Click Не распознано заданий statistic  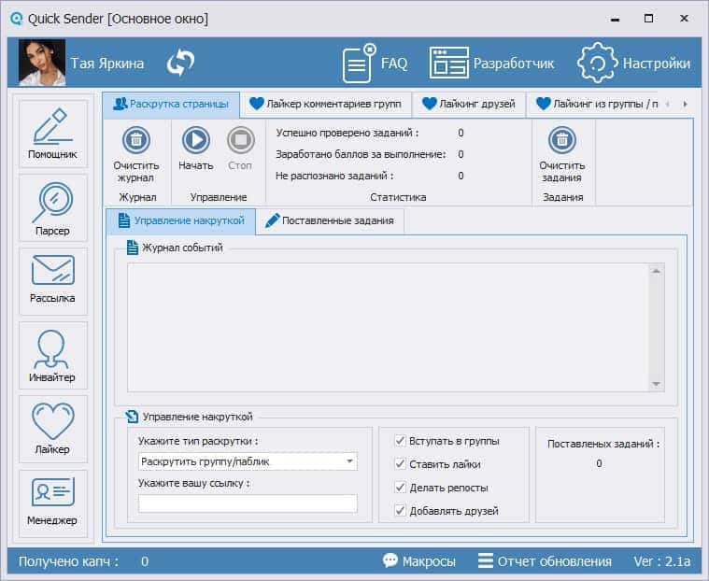(x=334, y=176)
